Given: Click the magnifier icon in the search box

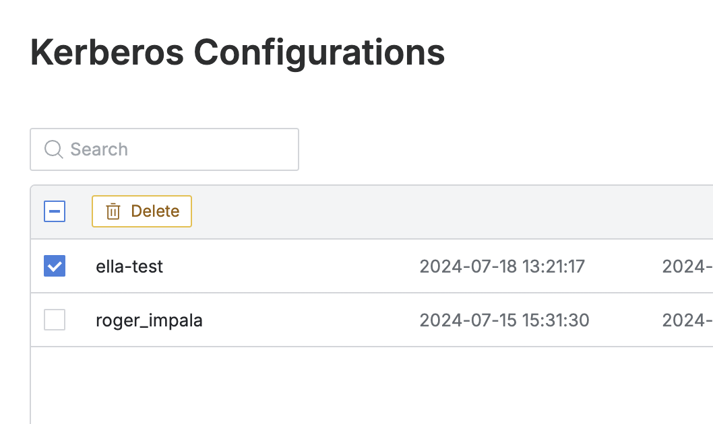Looking at the screenshot, I should (x=53, y=149).
